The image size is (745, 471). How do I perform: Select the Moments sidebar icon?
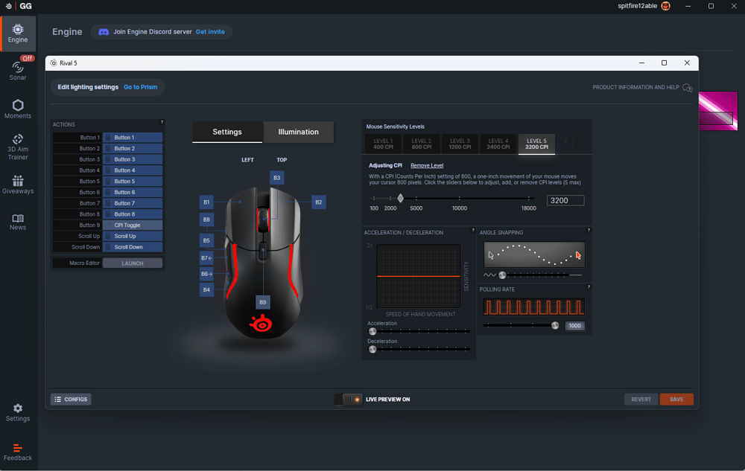pyautogui.click(x=17, y=109)
